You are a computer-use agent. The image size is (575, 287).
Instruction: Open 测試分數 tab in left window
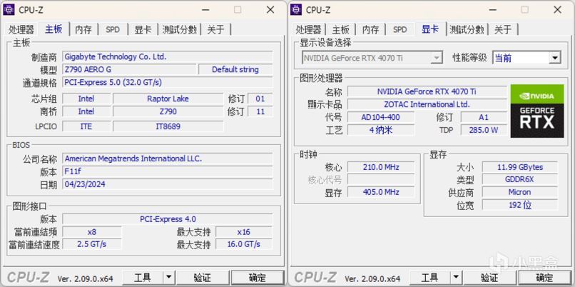click(x=180, y=29)
